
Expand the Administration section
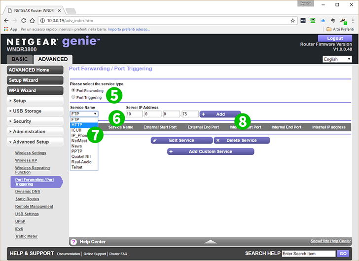[x=35, y=132]
